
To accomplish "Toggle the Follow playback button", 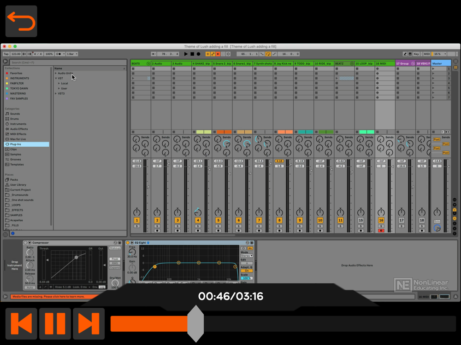I will point(154,54).
